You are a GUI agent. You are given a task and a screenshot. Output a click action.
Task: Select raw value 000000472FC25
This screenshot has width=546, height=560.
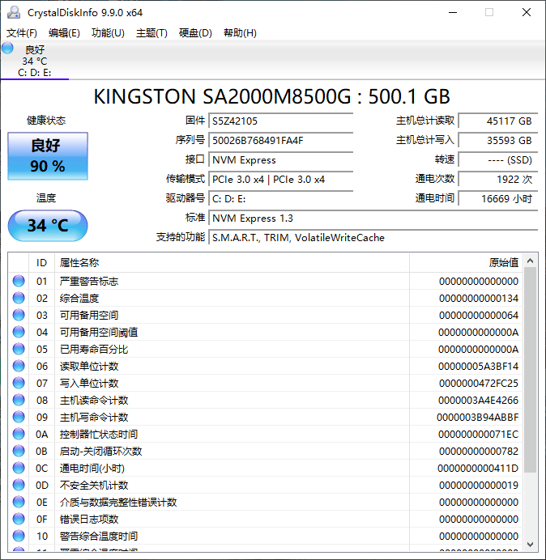(479, 384)
